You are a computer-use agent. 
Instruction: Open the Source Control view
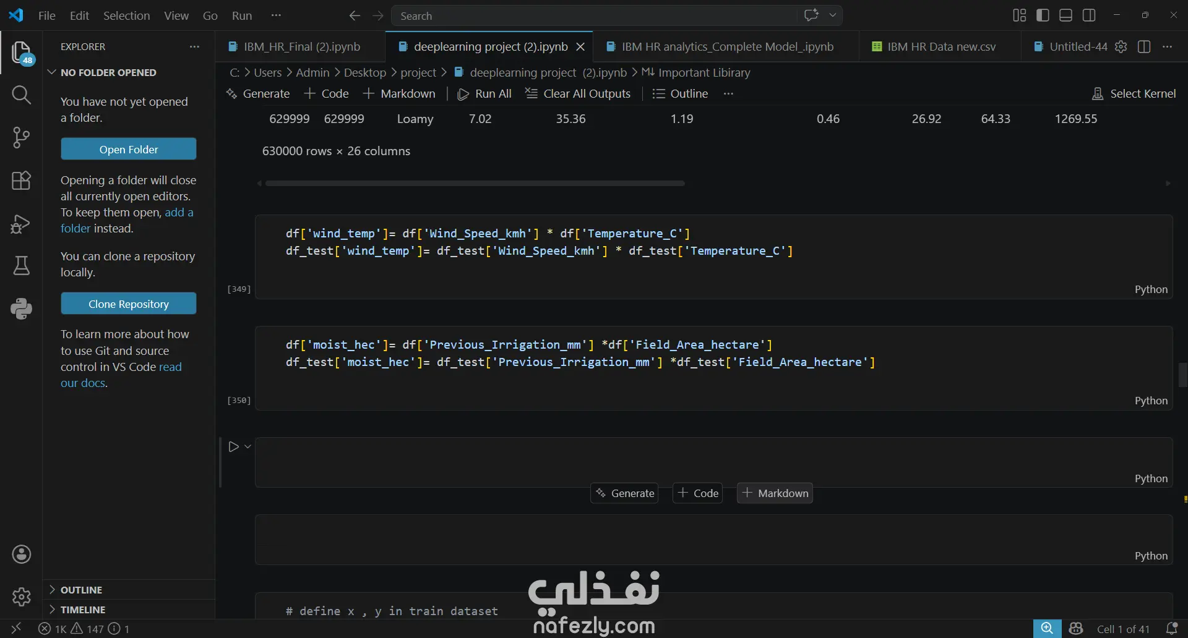pos(22,137)
